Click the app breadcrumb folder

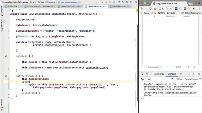point(41,2)
